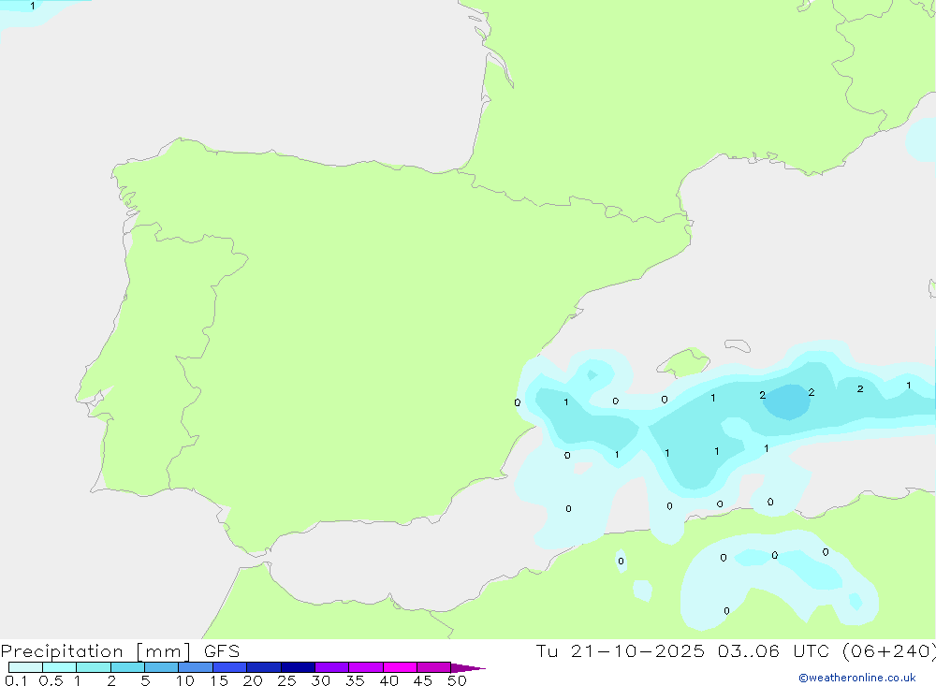The width and height of the screenshot is (936, 686).
Task: Click the '0.5' legend scale label
Action: 51,680
